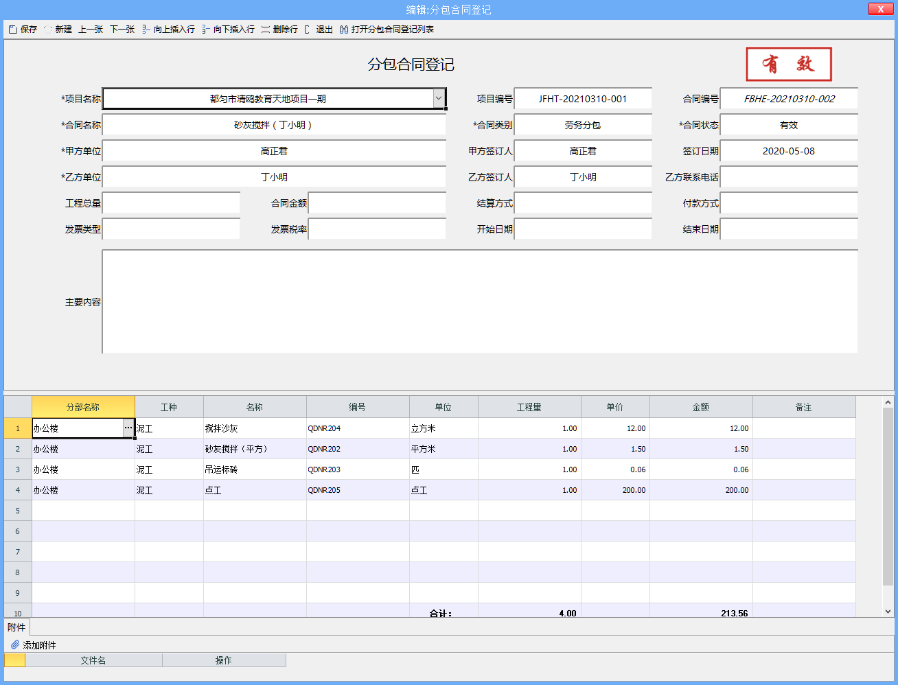Click the 删除行 delete row icon

point(266,30)
